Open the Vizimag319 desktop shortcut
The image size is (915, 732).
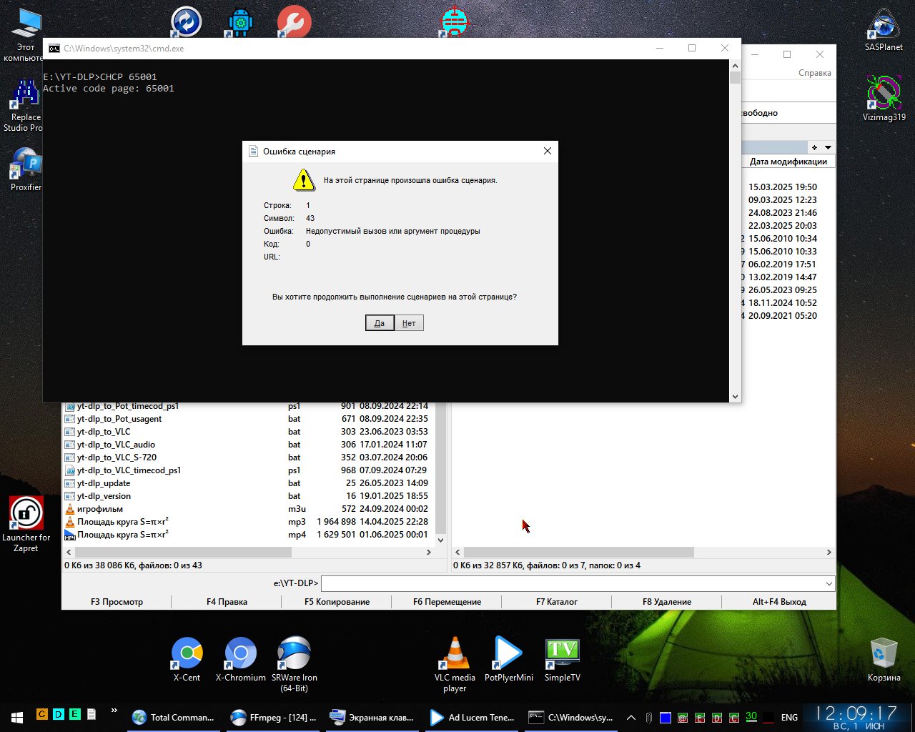coord(884,93)
